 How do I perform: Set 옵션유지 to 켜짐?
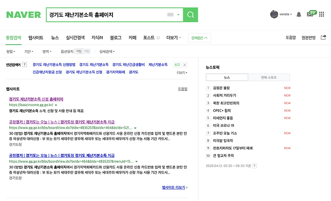pyautogui.click(x=87, y=51)
